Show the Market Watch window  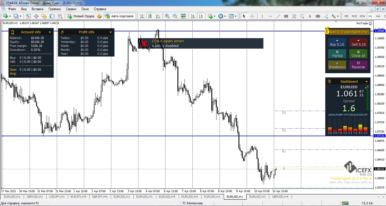28,16
